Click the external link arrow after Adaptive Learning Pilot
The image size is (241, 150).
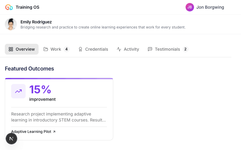tap(54, 132)
